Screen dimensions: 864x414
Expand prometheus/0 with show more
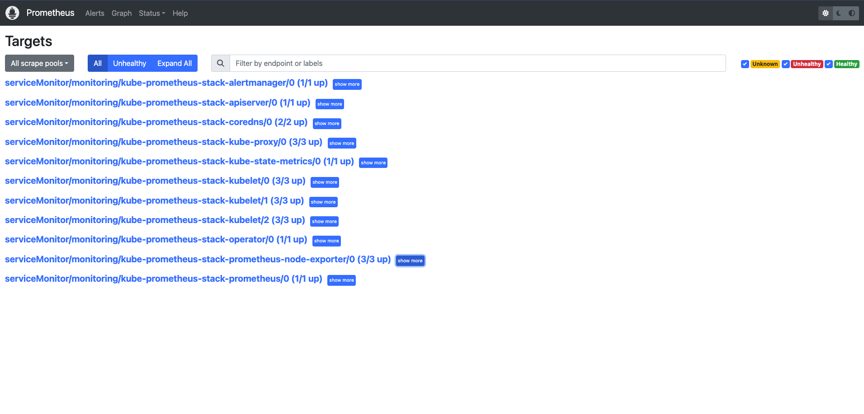click(x=341, y=280)
